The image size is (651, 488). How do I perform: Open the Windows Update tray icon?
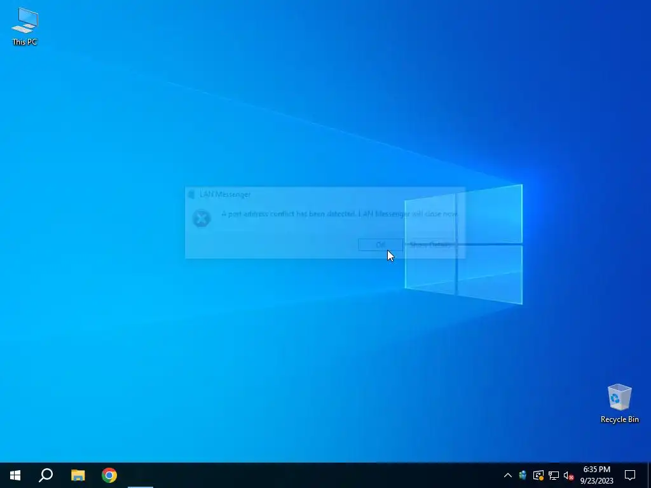coord(538,475)
